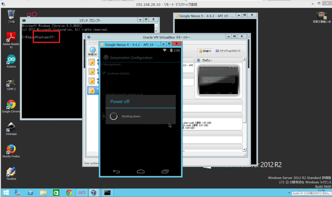Select the VM entry starting with S in VirtualBox

[x=93, y=71]
